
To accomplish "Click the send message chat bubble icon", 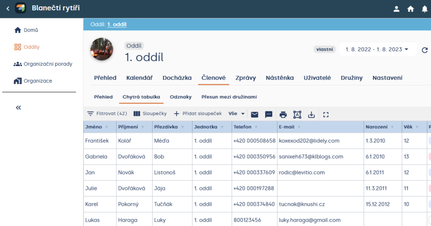I will [269, 115].
